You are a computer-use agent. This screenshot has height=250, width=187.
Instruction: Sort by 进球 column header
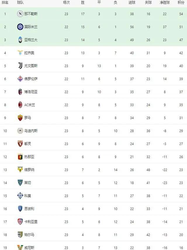132,2
